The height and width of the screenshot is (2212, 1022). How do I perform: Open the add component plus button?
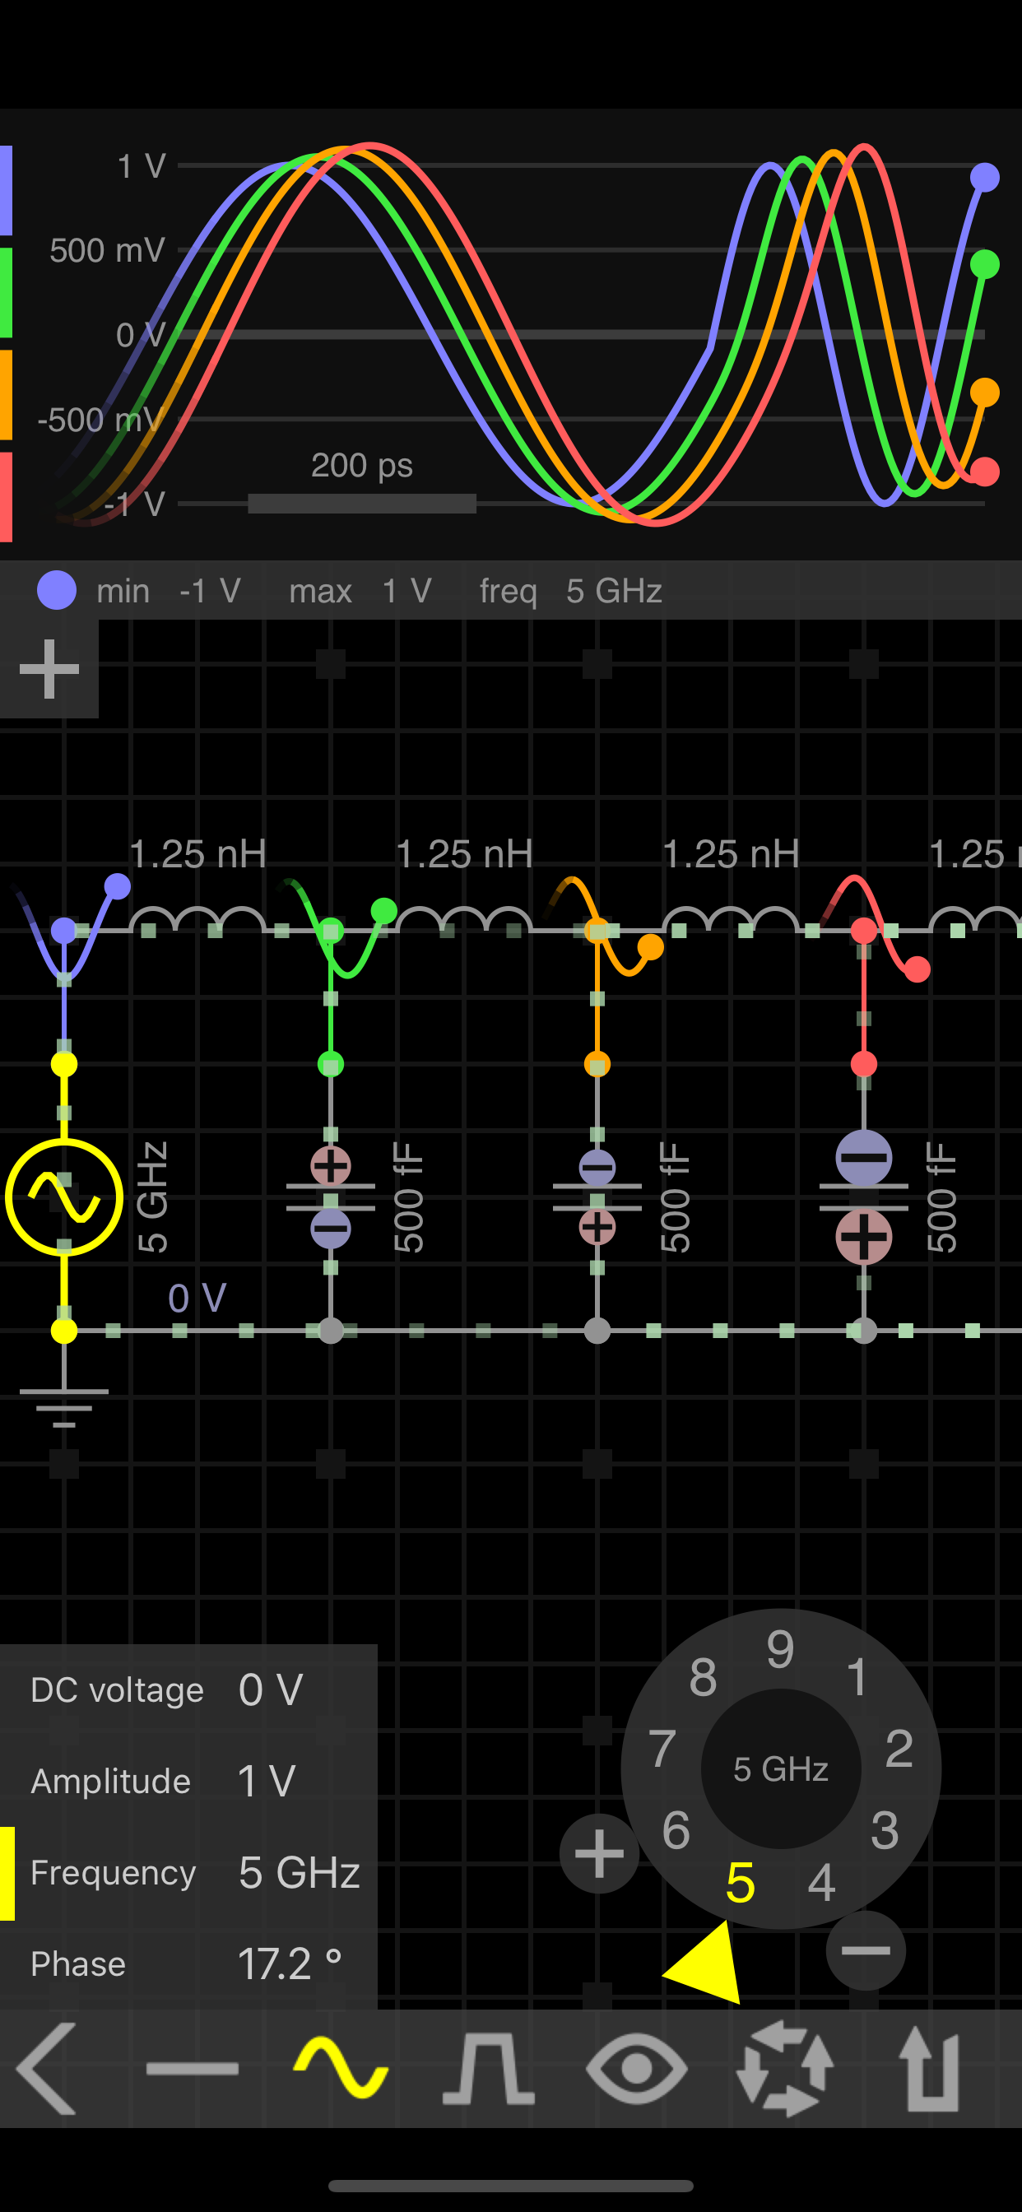(x=49, y=668)
